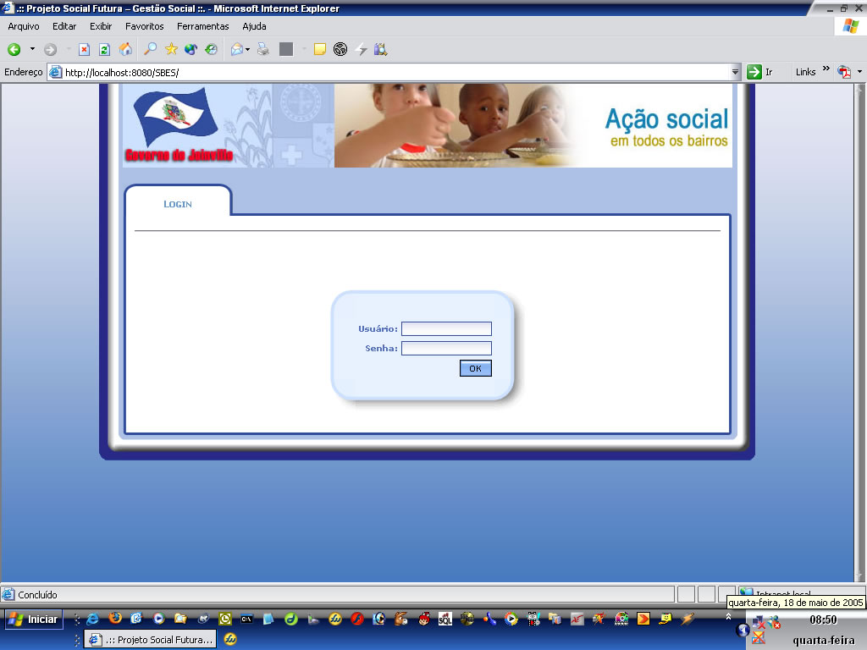
Task: Click the Concluído status bar text
Action: click(x=37, y=595)
